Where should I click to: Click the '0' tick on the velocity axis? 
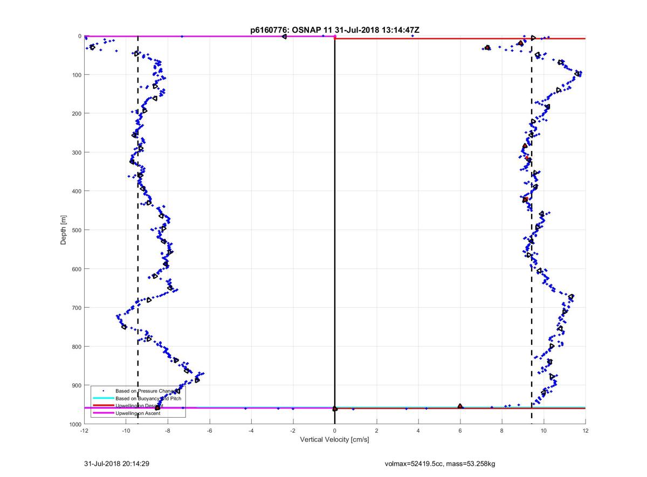(335, 431)
